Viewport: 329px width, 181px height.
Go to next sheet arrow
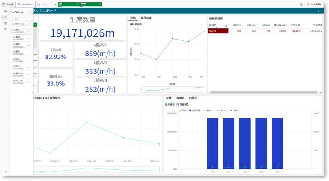319,11
